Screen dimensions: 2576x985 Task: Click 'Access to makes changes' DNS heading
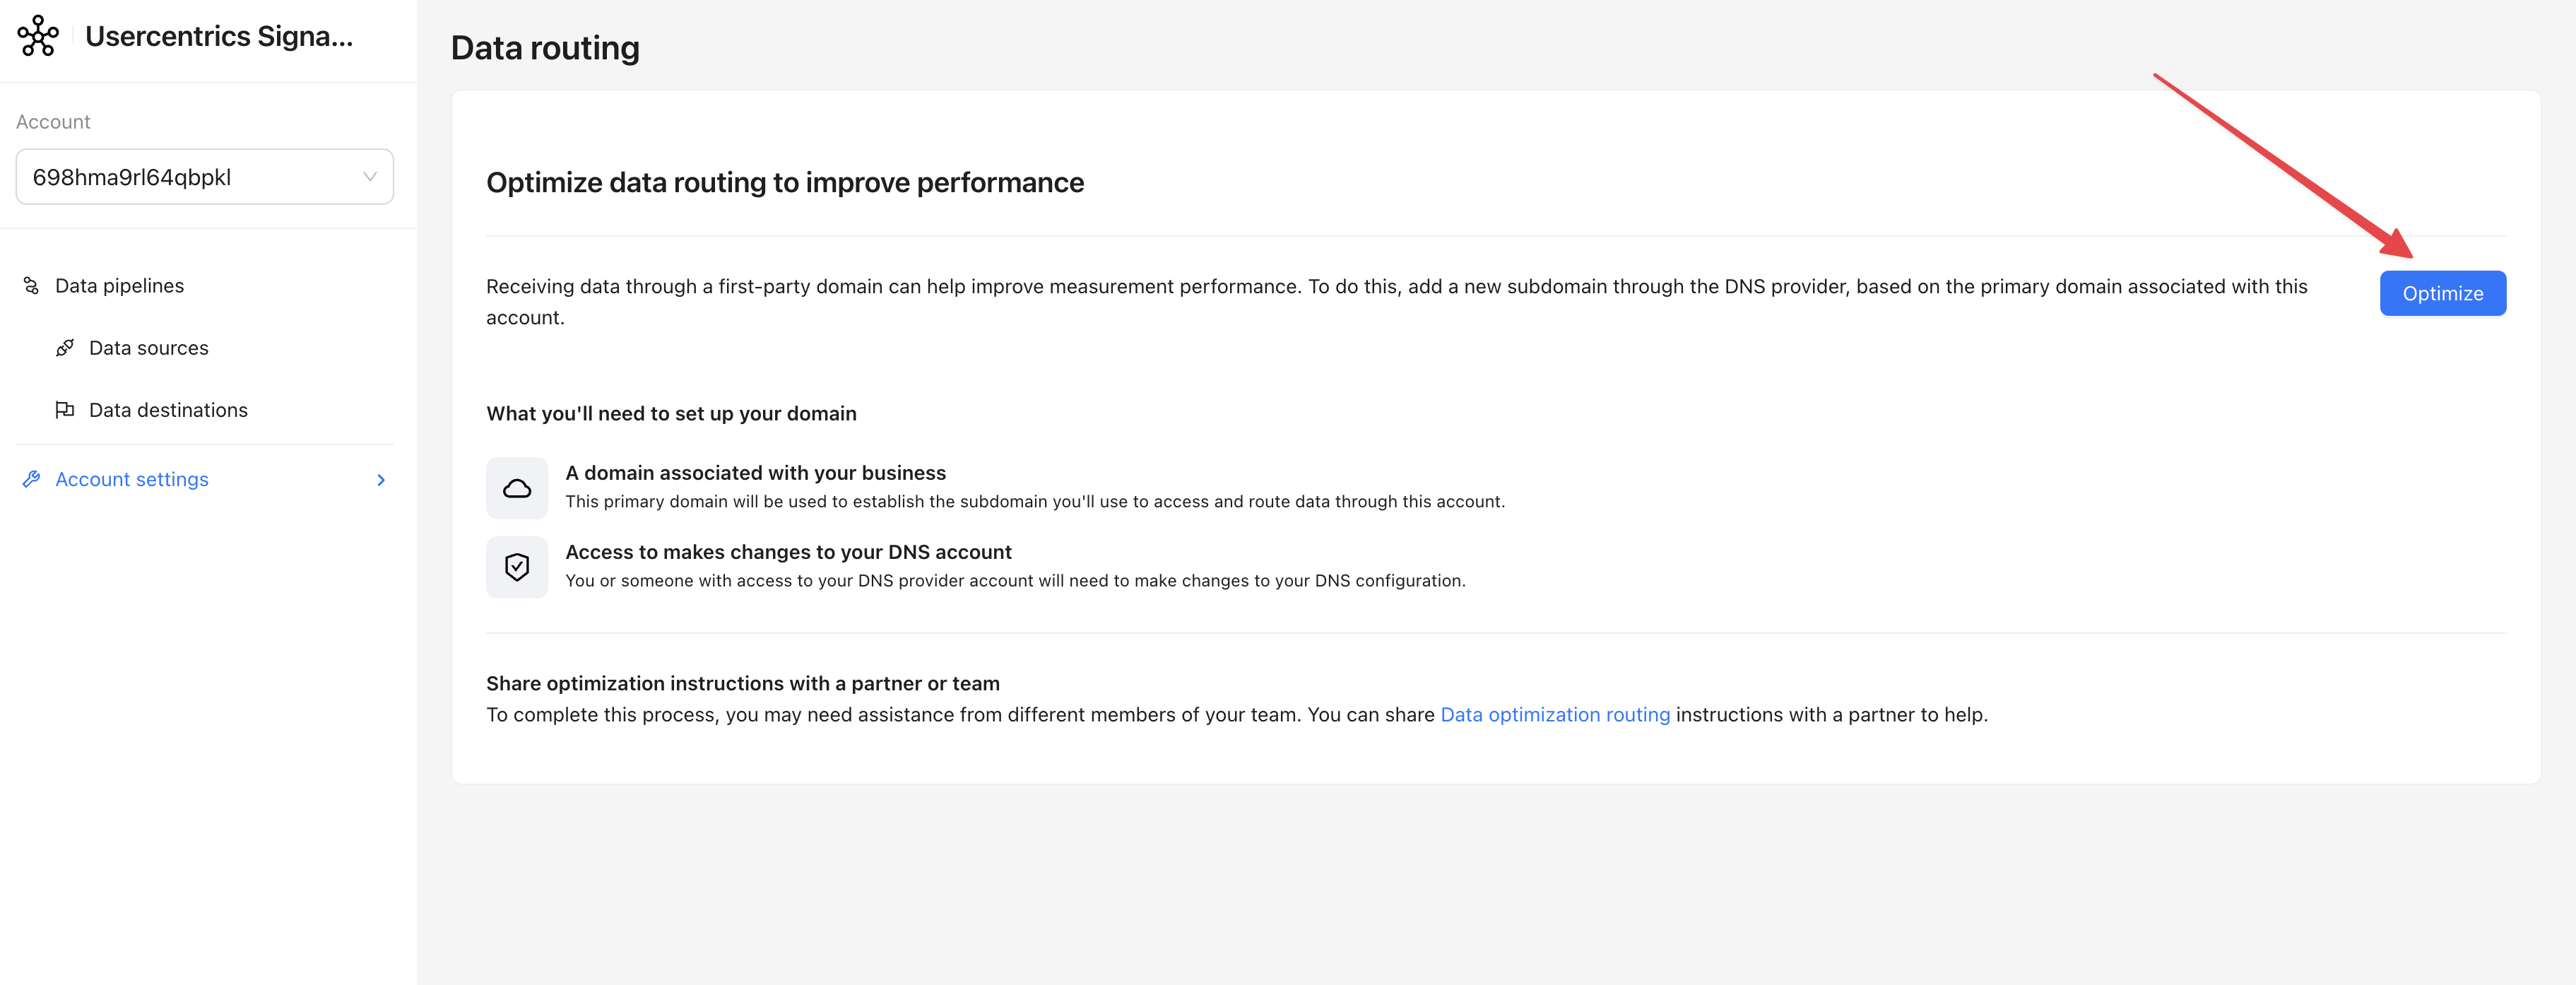tap(788, 552)
